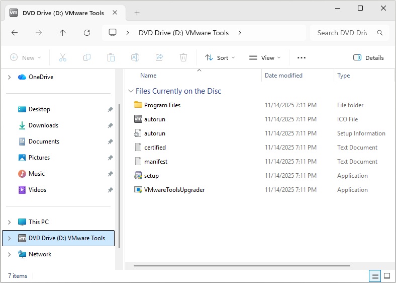396x283 pixels.
Task: Go up one folder level
Action: [63, 33]
